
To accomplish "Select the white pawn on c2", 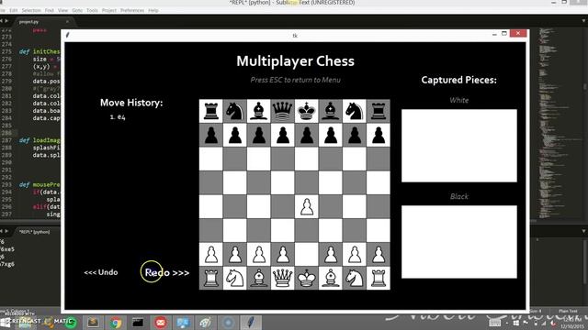I will coord(259,255).
